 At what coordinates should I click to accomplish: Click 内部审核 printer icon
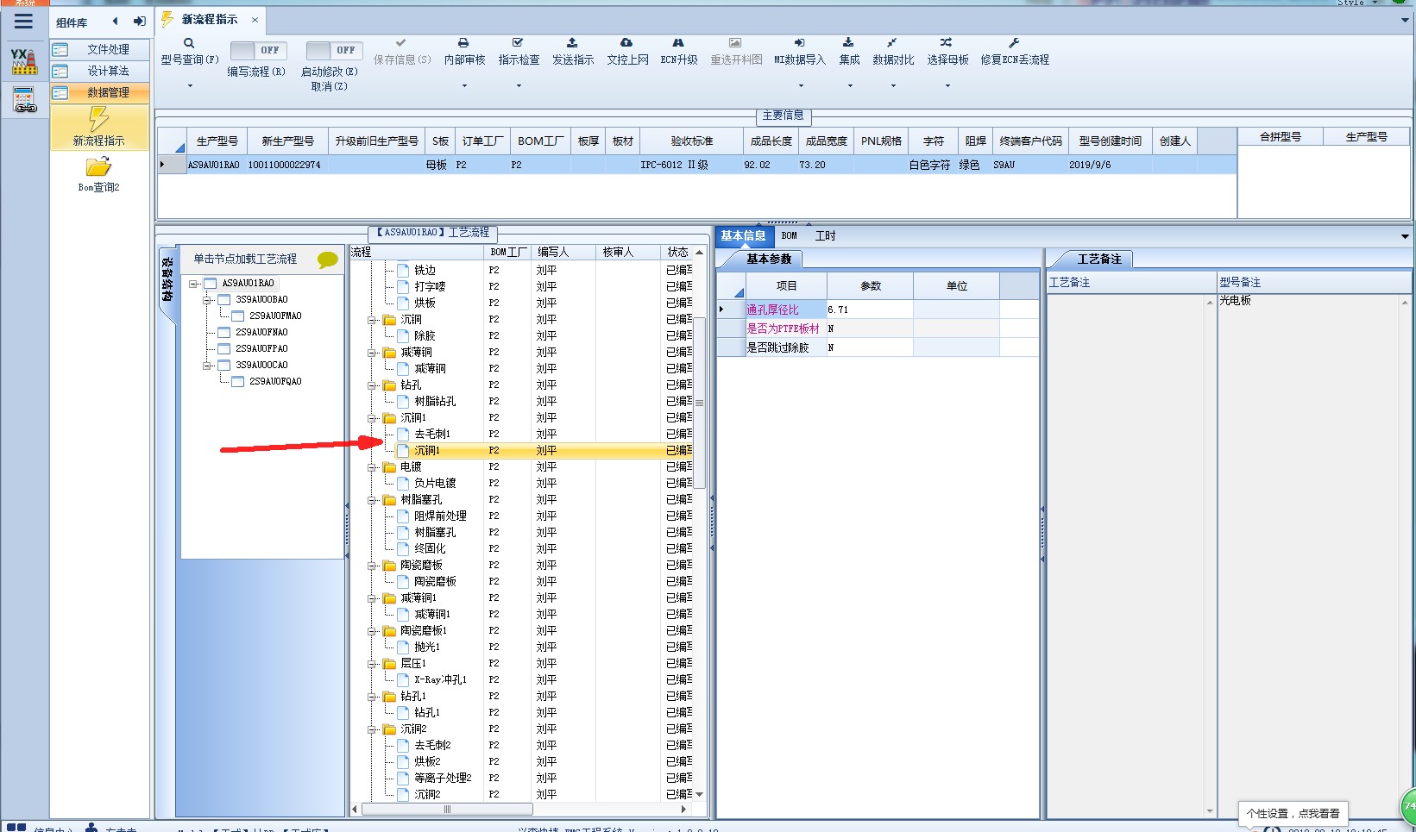463,42
